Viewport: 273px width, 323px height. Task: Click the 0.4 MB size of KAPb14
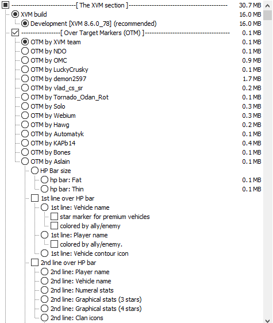point(252,143)
